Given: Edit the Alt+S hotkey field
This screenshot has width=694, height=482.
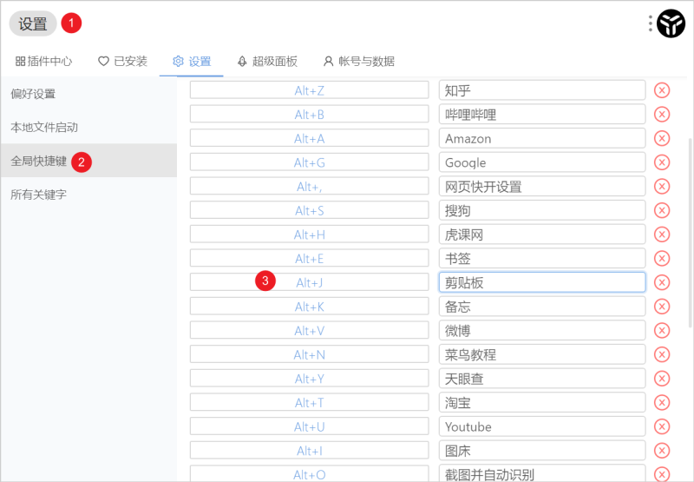Looking at the screenshot, I should coord(310,210).
